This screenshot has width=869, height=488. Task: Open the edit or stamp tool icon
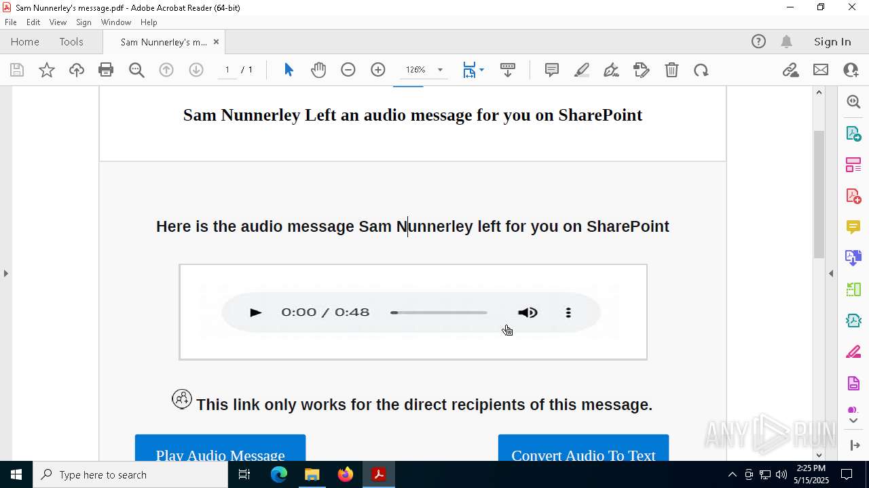[642, 70]
